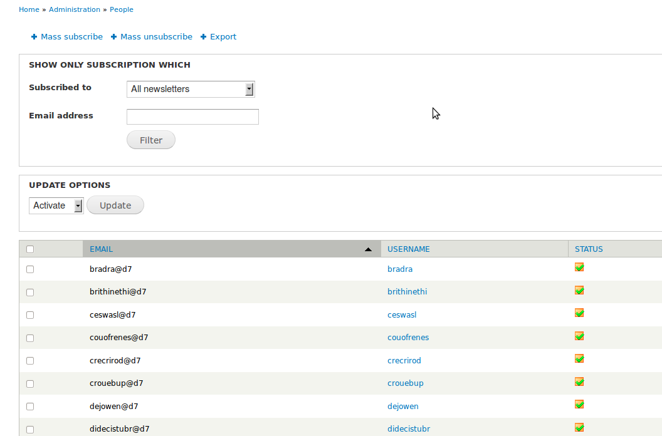Image resolution: width=662 pixels, height=436 pixels.
Task: View the crouebup user profile
Action: point(406,383)
